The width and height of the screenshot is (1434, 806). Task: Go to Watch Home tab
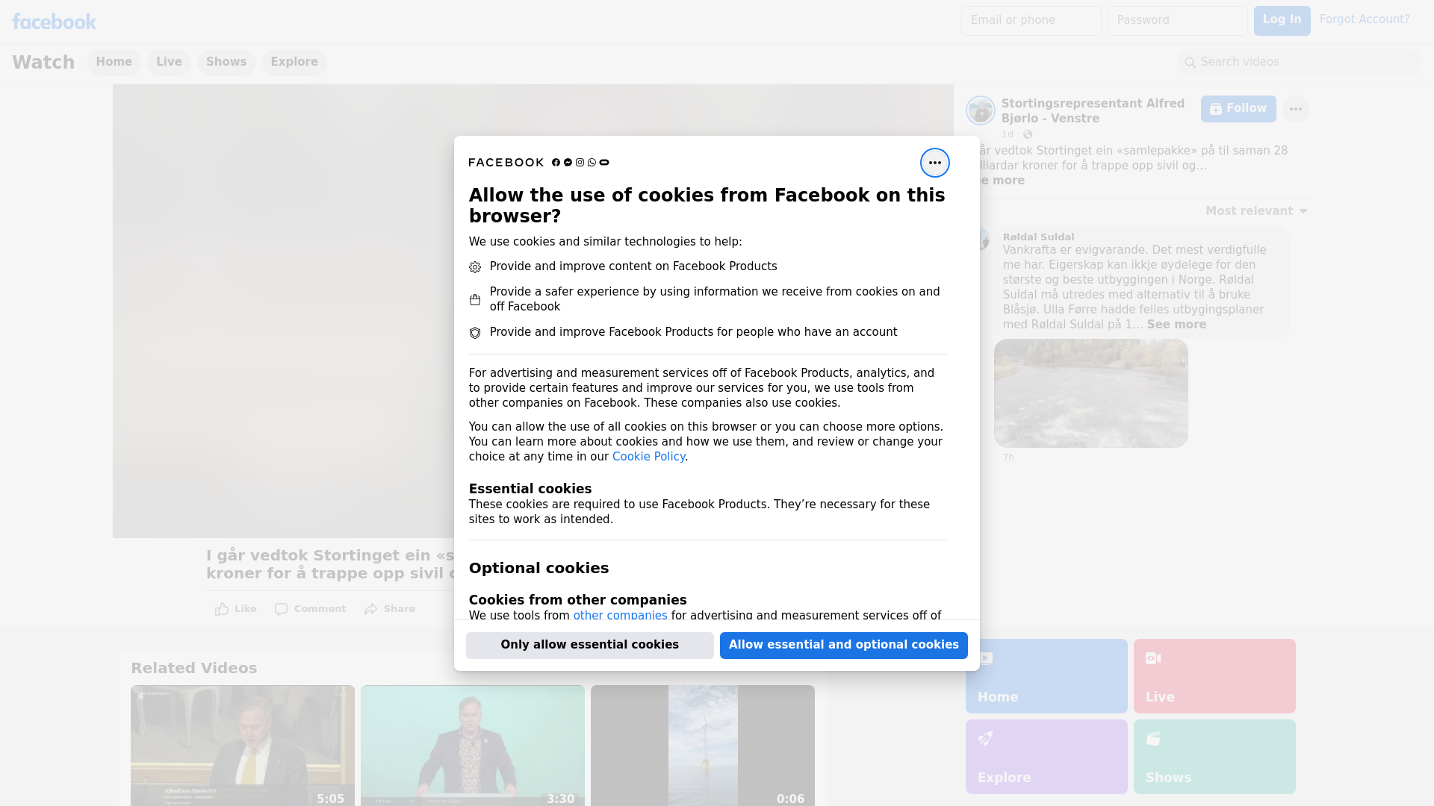pyautogui.click(x=114, y=63)
